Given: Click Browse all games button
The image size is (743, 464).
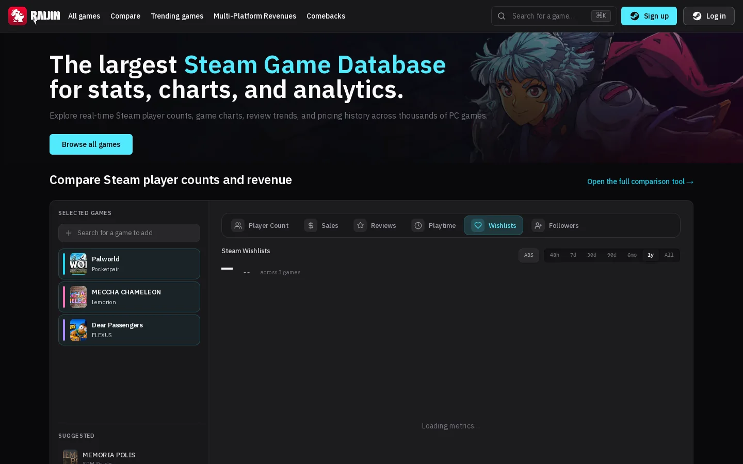Looking at the screenshot, I should [91, 144].
